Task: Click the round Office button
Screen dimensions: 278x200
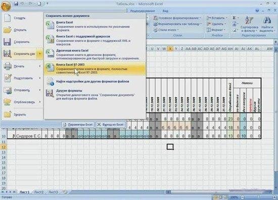Action: (6, 6)
